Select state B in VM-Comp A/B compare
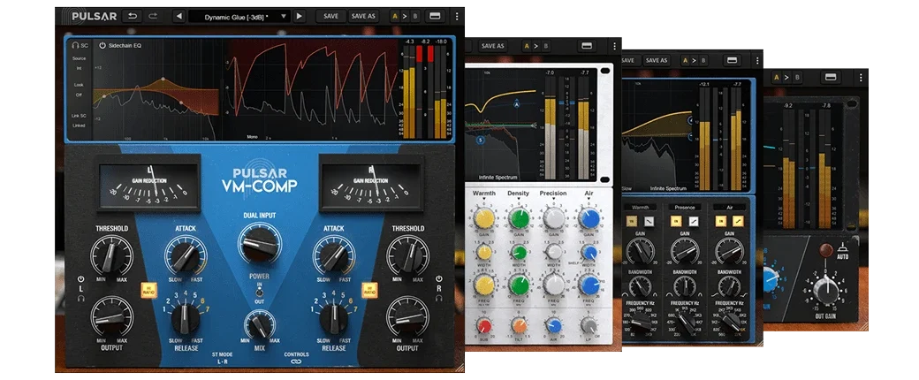The width and height of the screenshot is (919, 380). click(x=414, y=16)
